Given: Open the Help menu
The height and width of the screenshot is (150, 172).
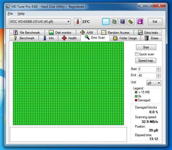Looking at the screenshot, I should click(x=21, y=14).
